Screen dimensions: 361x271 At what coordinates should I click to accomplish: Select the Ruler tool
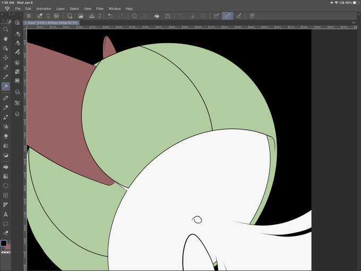pos(5,205)
